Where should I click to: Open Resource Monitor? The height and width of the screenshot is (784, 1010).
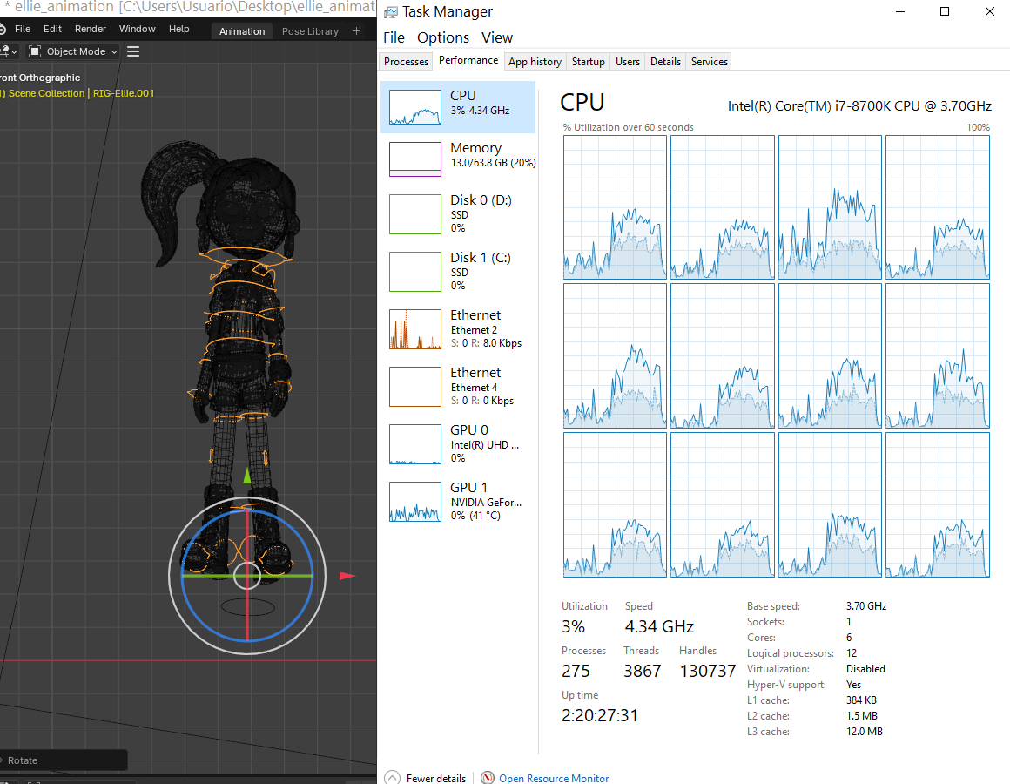click(554, 778)
